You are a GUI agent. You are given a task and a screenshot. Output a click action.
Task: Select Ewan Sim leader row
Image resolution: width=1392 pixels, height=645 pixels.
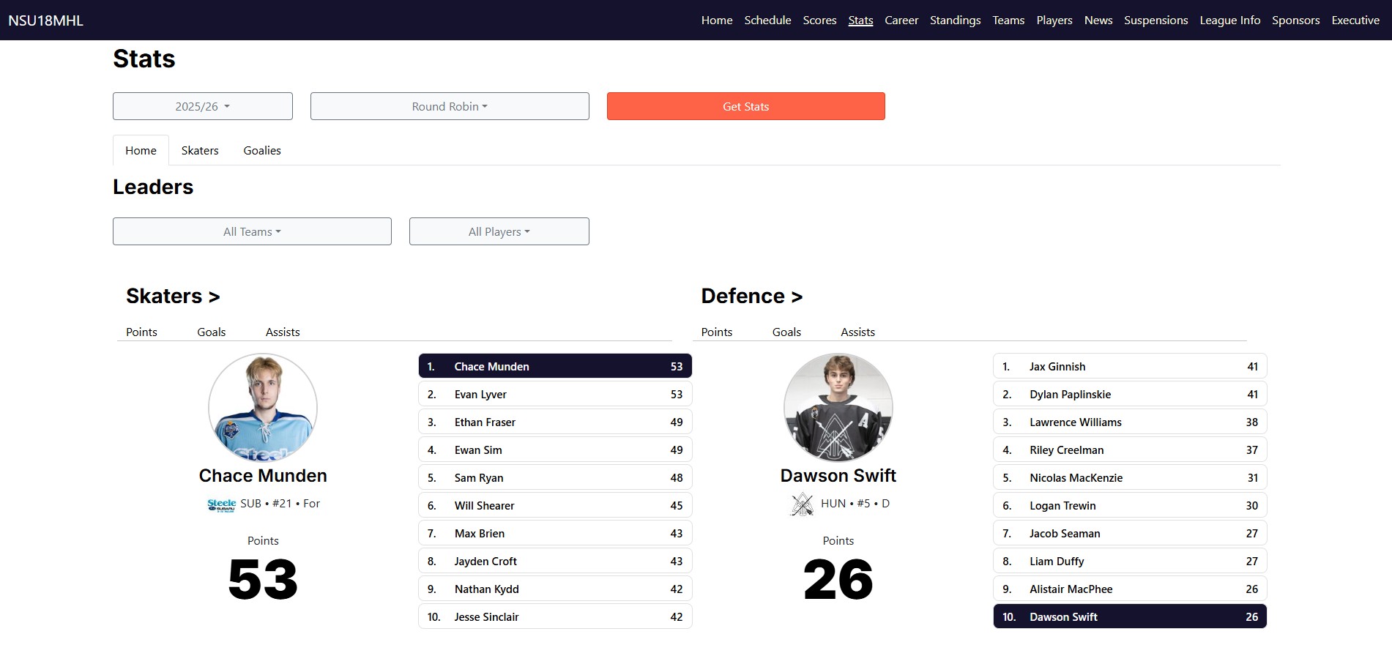555,450
